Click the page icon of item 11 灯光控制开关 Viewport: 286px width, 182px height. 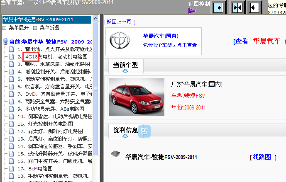tap(12, 124)
